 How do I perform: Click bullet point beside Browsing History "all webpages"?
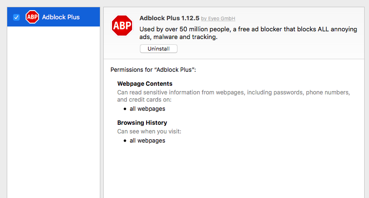tap(125, 141)
